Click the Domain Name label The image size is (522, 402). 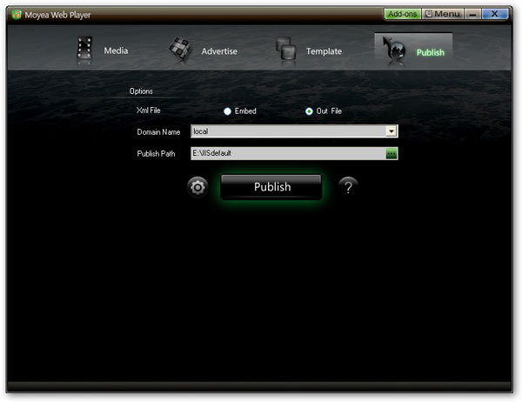coord(158,132)
